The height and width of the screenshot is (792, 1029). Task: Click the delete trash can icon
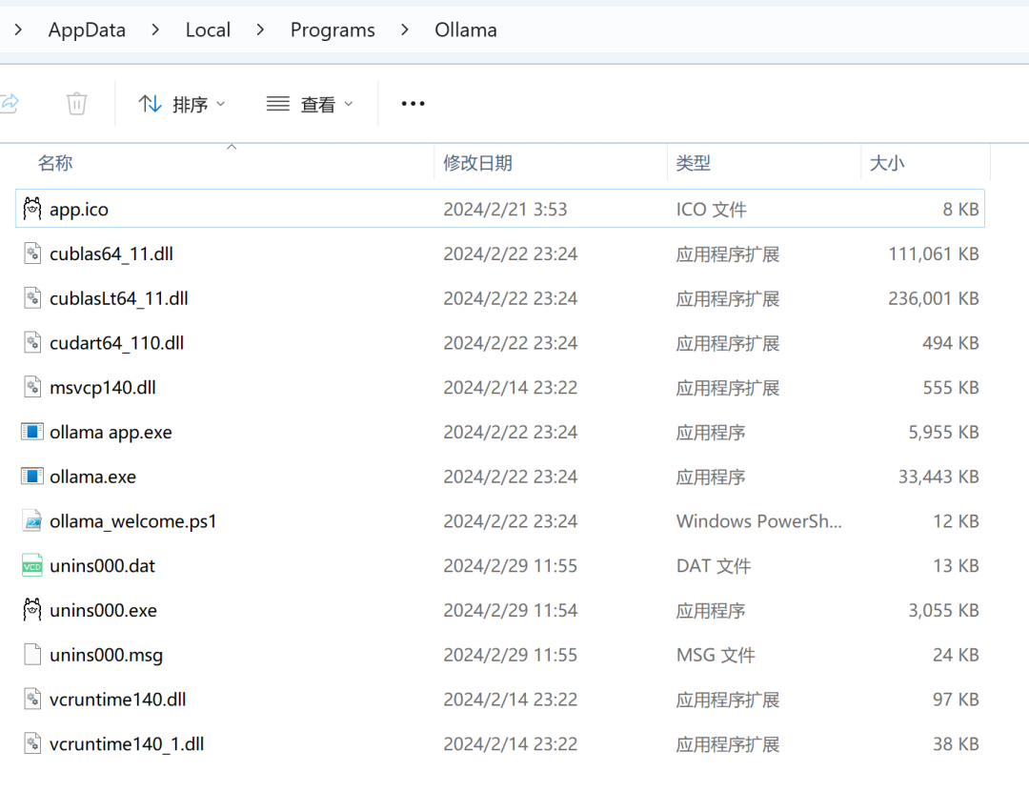coord(77,104)
